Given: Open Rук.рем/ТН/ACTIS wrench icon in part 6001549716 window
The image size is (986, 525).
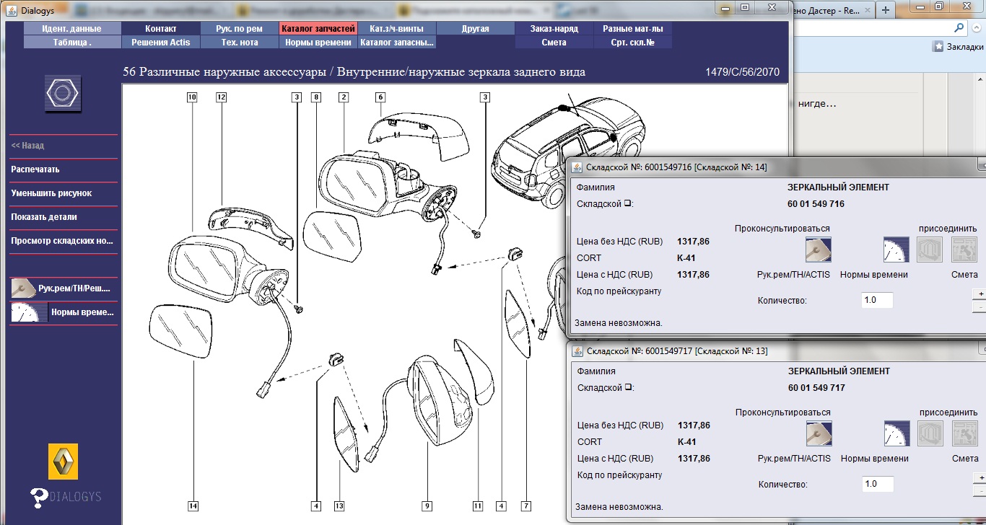Looking at the screenshot, I should (x=819, y=250).
